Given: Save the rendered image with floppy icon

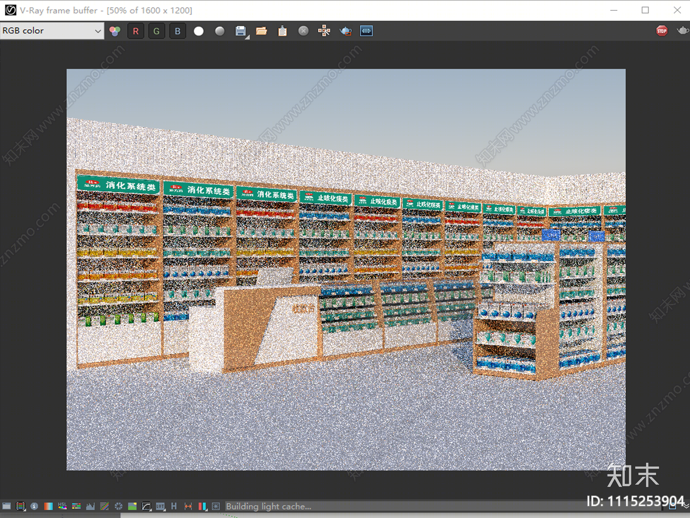Looking at the screenshot, I should click(241, 31).
